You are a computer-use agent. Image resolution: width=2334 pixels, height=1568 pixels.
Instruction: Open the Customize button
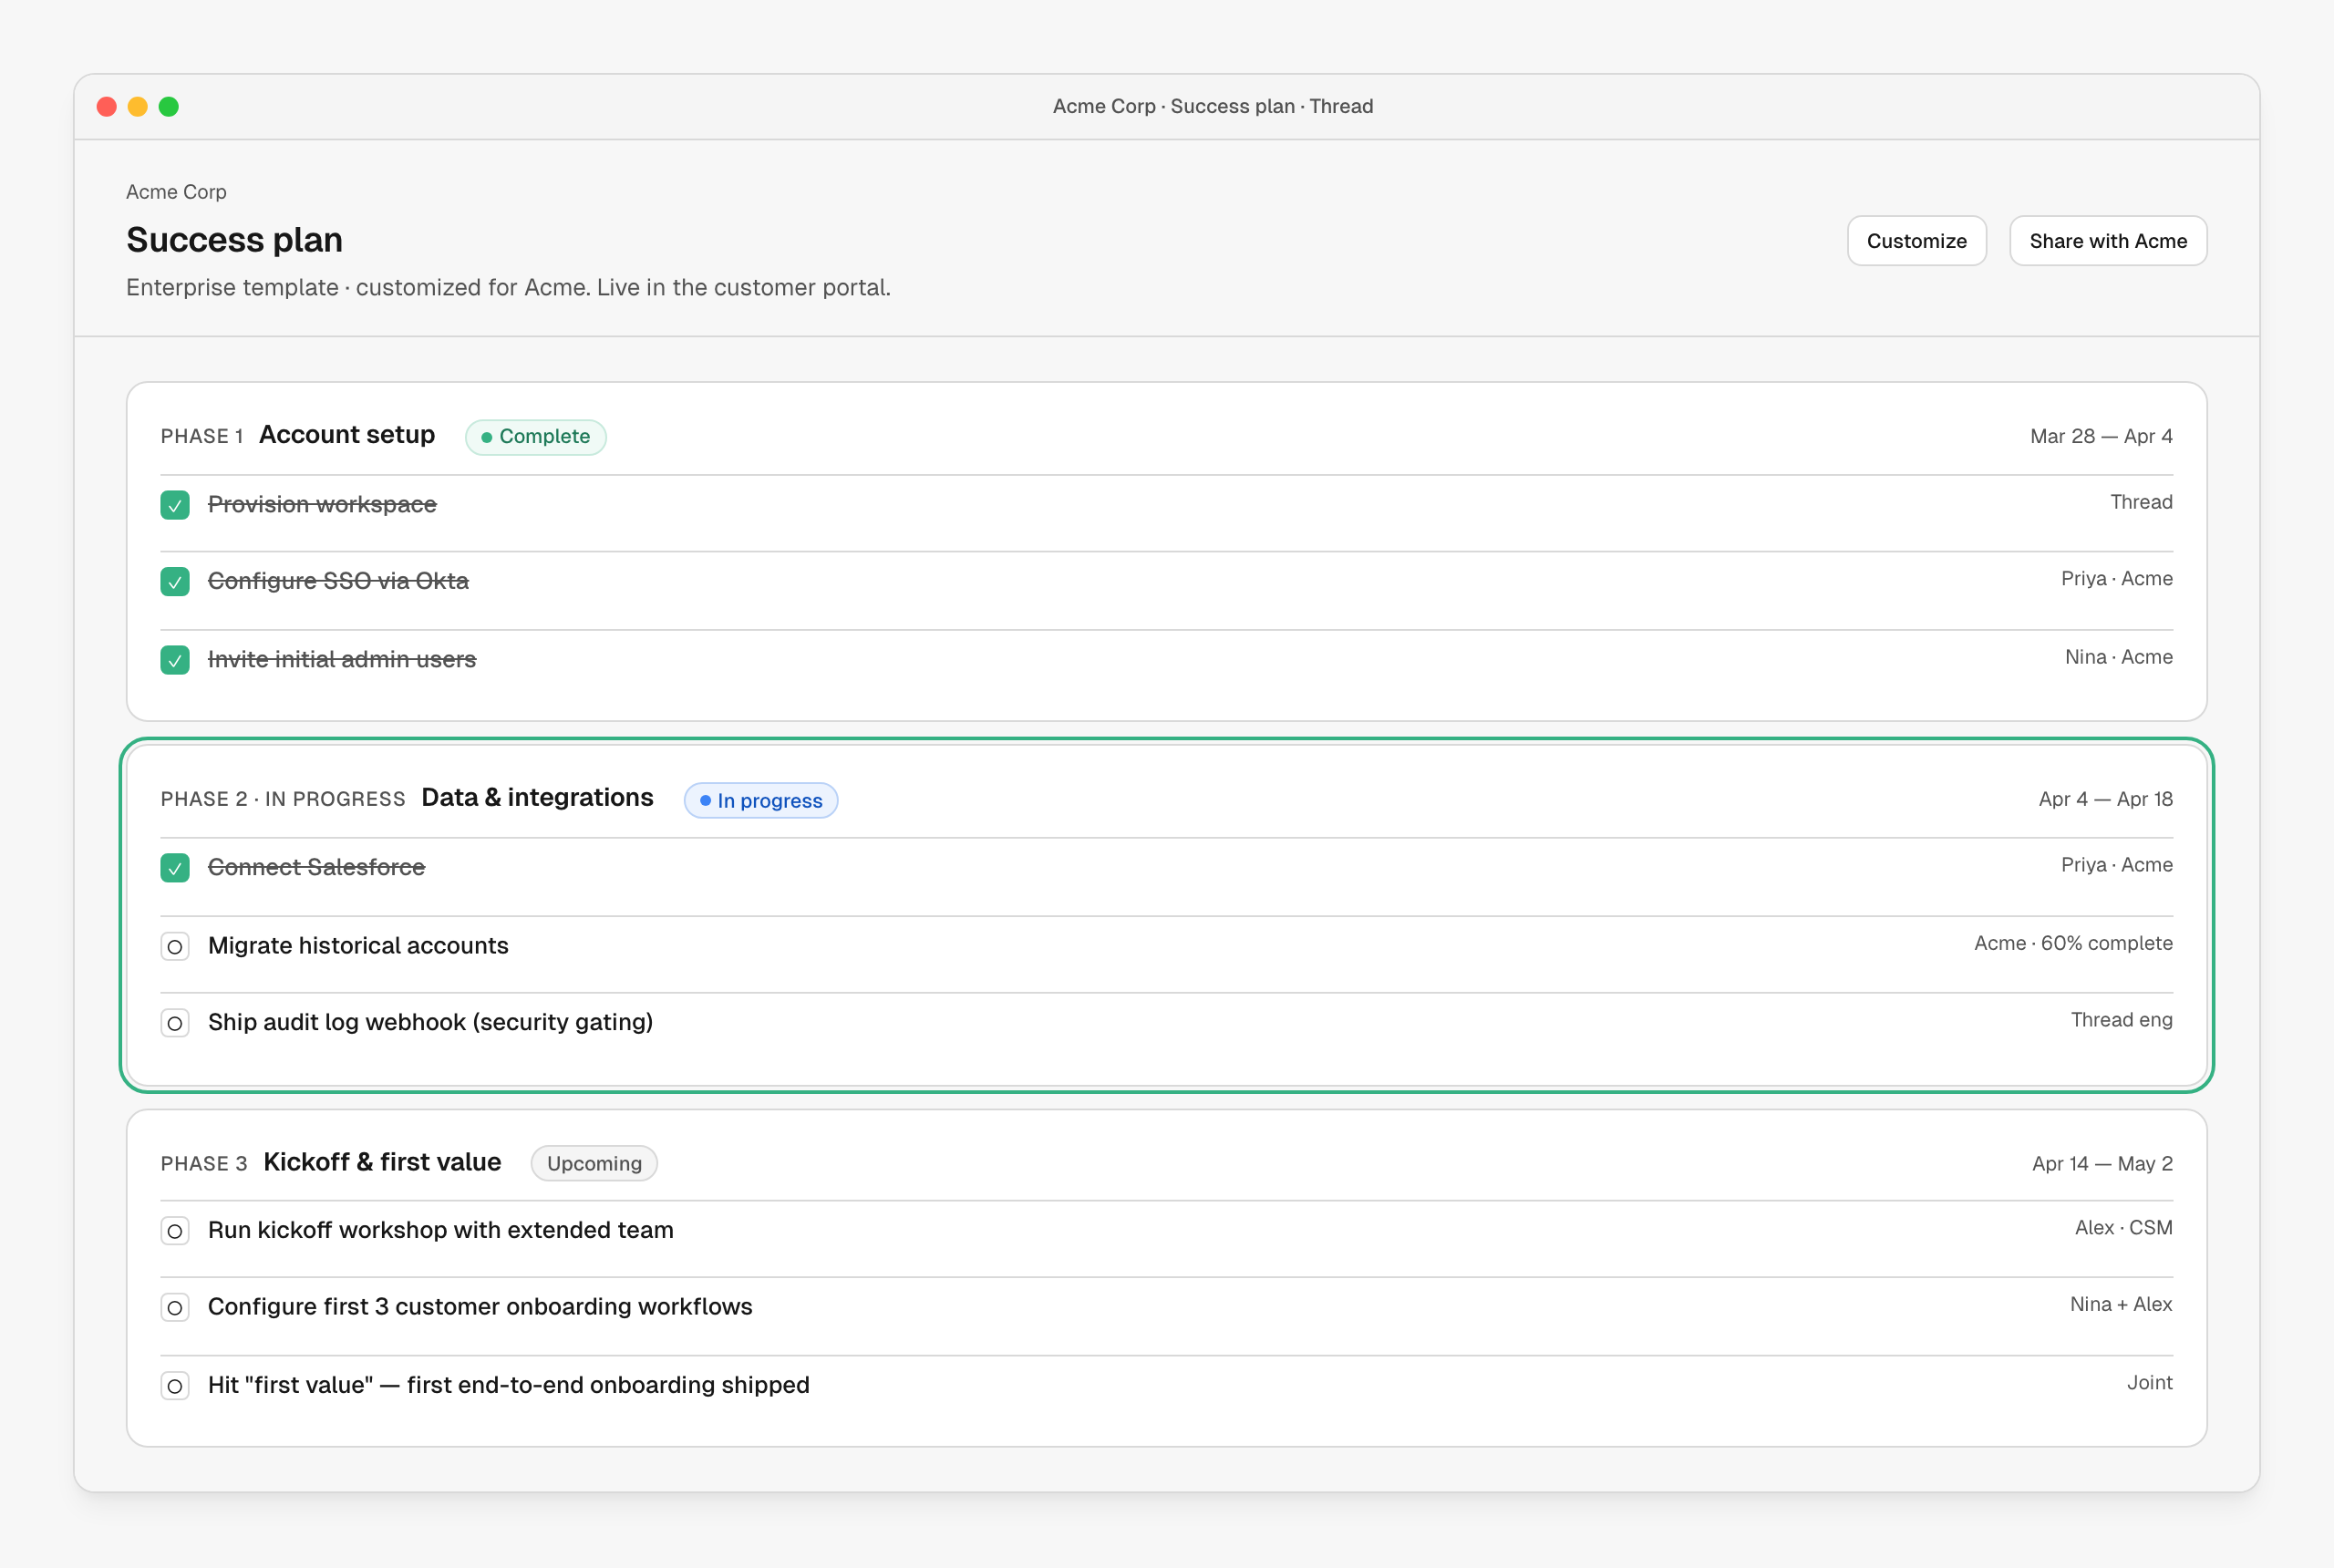[x=1916, y=241]
